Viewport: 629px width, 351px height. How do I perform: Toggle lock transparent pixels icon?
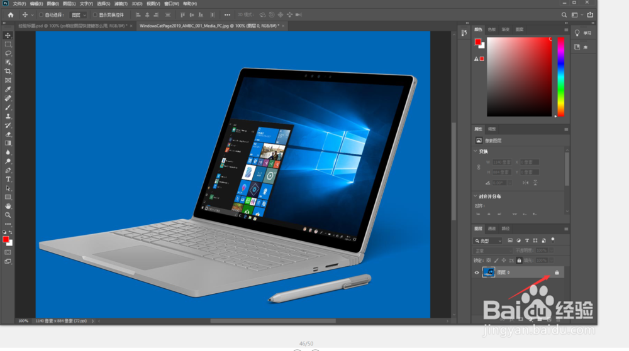coord(488,261)
